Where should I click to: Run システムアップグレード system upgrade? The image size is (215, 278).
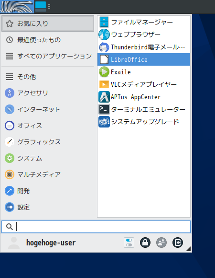[x=144, y=122]
